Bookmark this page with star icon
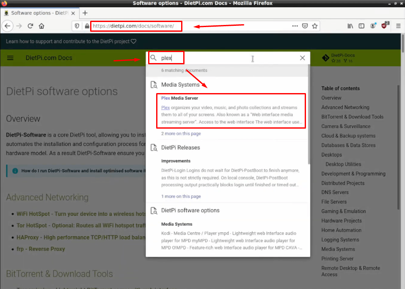Image resolution: width=405 pixels, height=289 pixels. (314, 26)
